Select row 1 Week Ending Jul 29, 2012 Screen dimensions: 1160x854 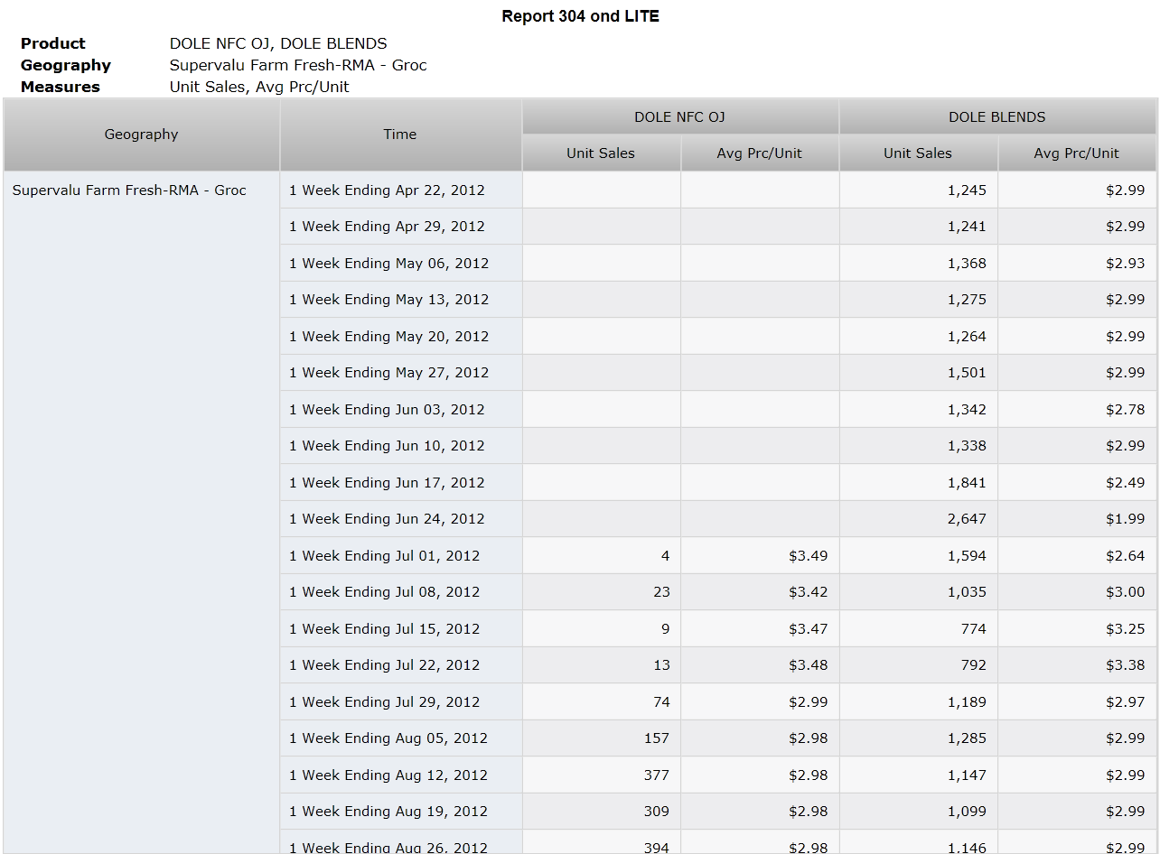pyautogui.click(x=401, y=702)
